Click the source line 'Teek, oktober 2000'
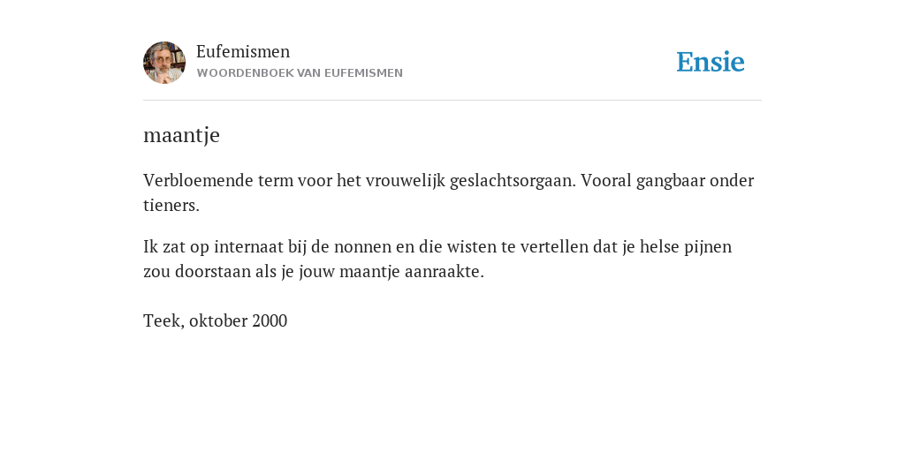The height and width of the screenshot is (452, 905). (216, 320)
